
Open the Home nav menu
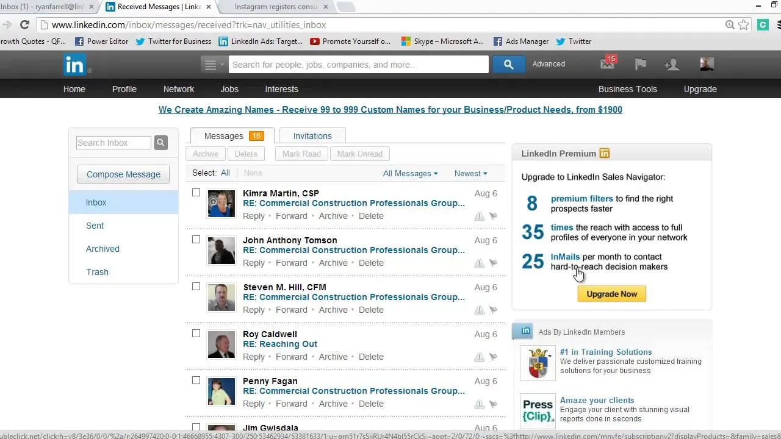(x=74, y=89)
